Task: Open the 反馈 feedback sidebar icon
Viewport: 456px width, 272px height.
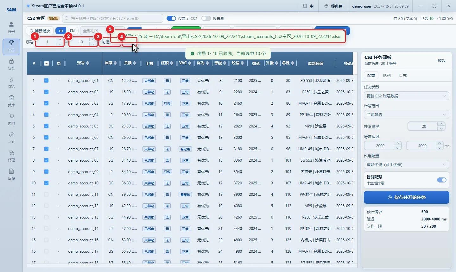Action: coord(11,174)
